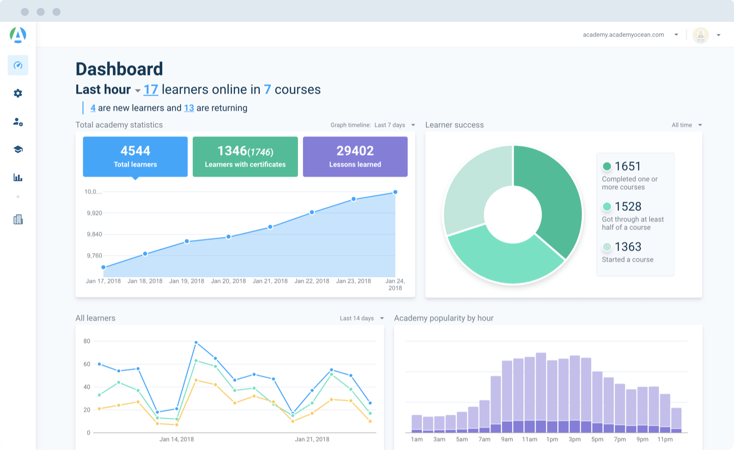
Task: Open the Graph timeline Last 7 days dropdown
Action: pos(394,125)
